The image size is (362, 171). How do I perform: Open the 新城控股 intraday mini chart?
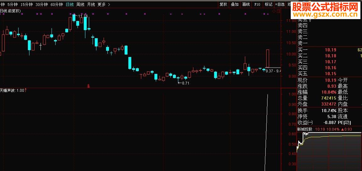[329, 152]
